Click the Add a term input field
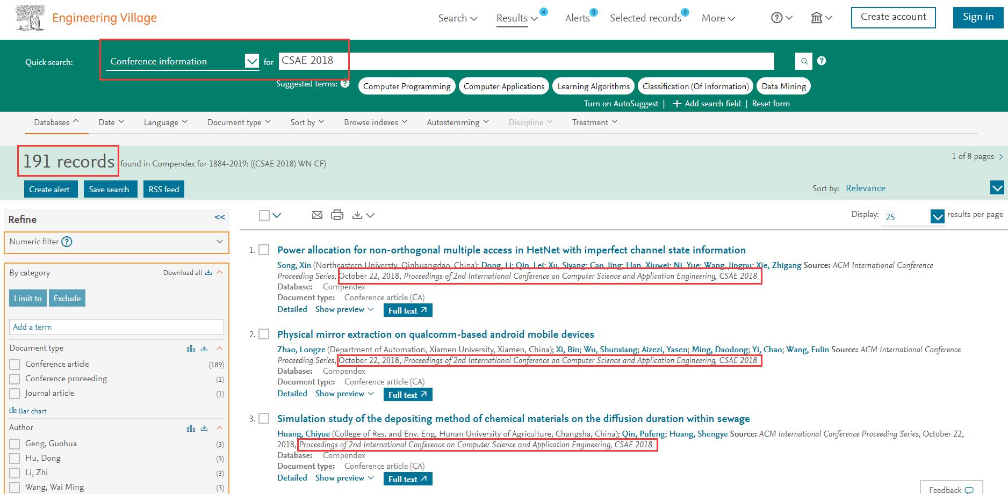The width and height of the screenshot is (1008, 494). [117, 327]
